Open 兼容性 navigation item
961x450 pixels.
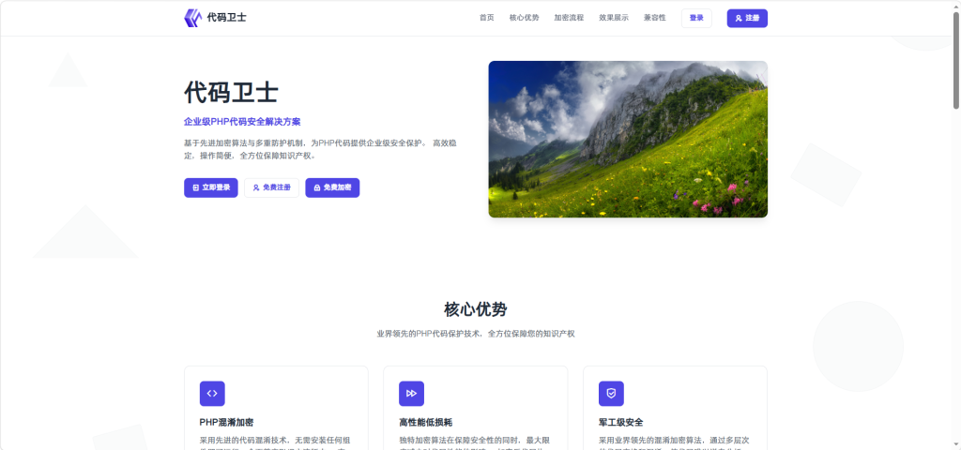pos(654,18)
